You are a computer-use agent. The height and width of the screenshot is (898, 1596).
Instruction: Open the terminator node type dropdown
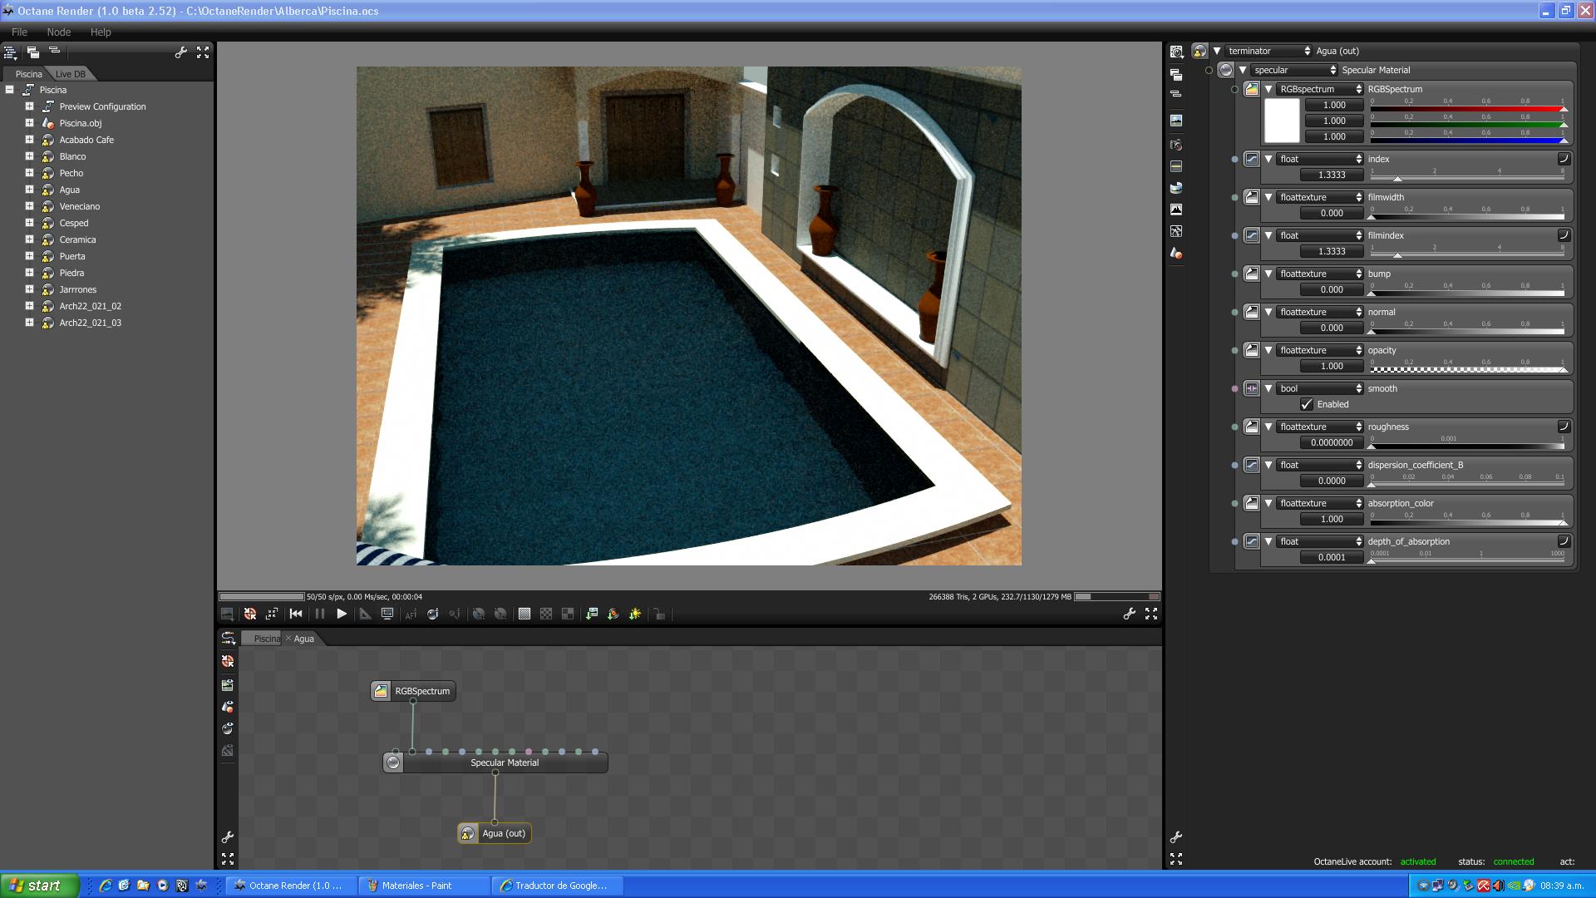[x=1268, y=51]
